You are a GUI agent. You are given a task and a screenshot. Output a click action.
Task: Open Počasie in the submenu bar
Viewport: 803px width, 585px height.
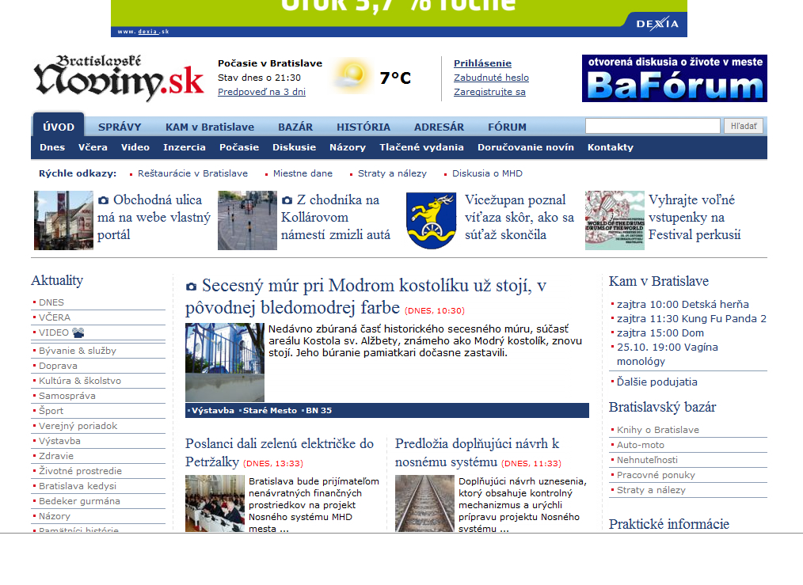tap(239, 147)
